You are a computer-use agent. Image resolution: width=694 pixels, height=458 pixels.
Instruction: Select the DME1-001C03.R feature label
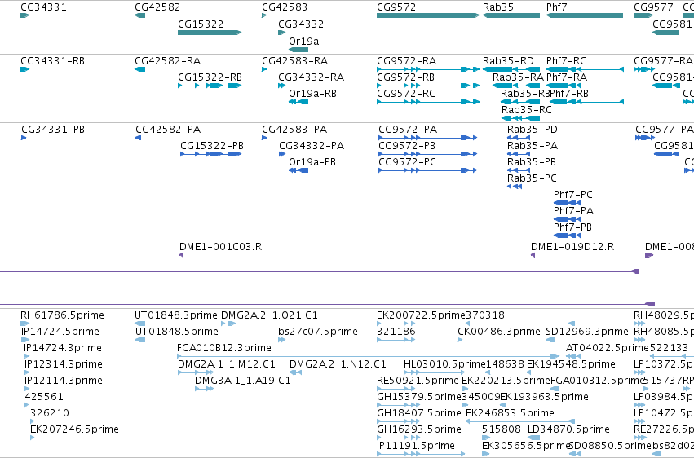click(220, 247)
